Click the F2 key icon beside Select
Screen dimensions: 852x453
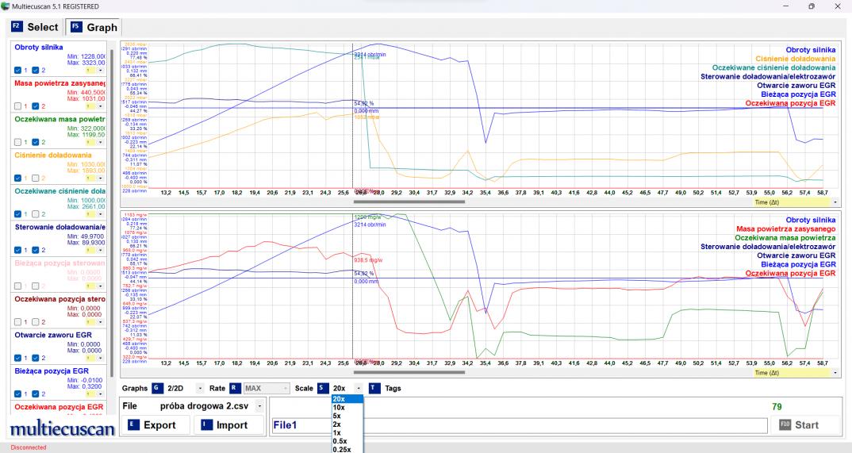click(17, 27)
